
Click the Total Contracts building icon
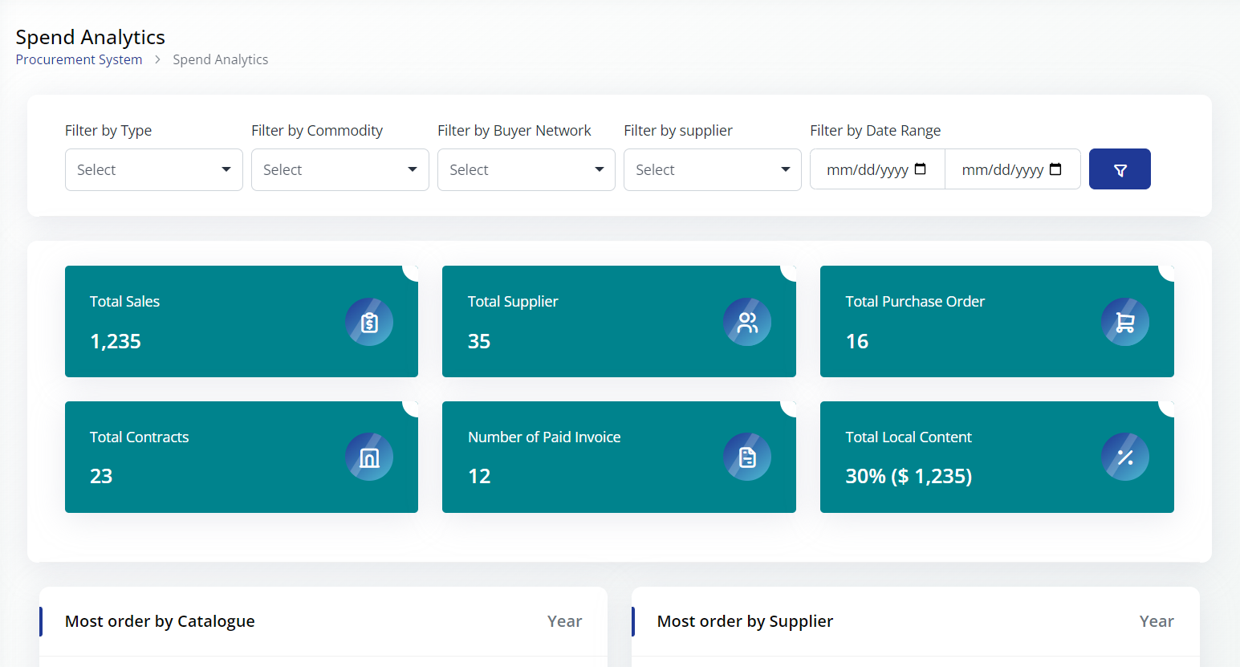click(x=369, y=458)
